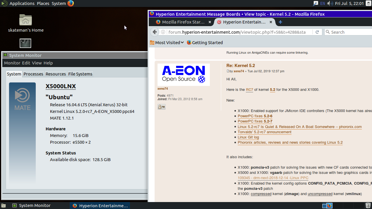
Task: Click the Available disk space 128.5 GiB value
Action: tap(101, 160)
